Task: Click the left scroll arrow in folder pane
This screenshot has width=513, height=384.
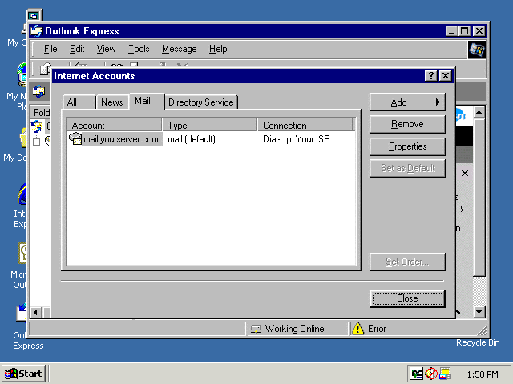Action: (35, 313)
